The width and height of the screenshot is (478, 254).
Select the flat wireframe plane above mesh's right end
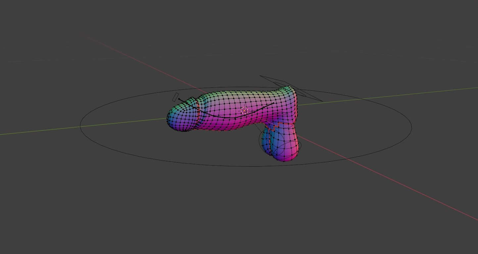291,88
